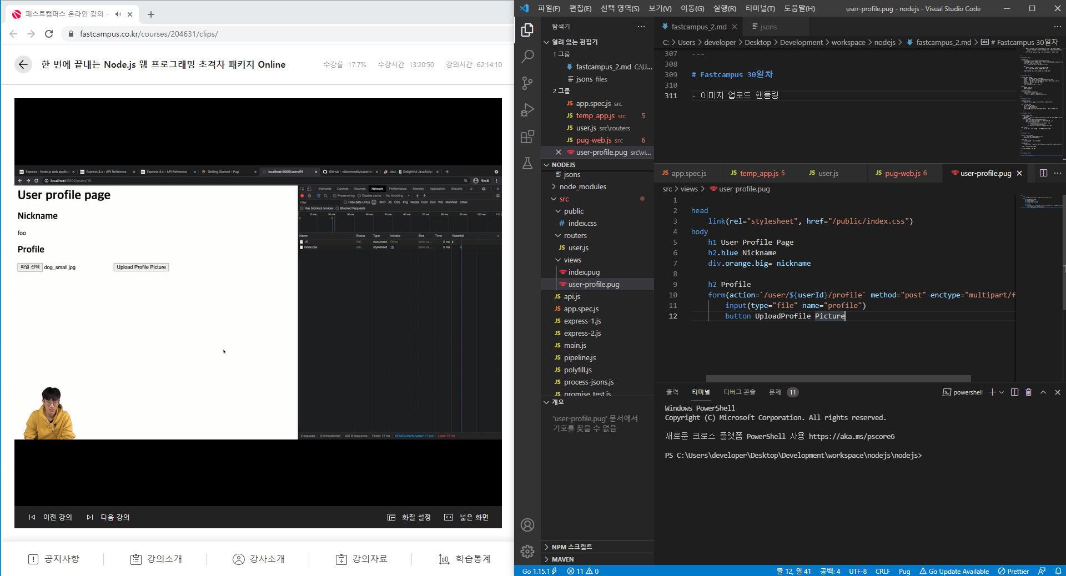Viewport: 1066px width, 576px height.
Task: Switch to the 문제 problems panel tab
Action: [x=775, y=392]
